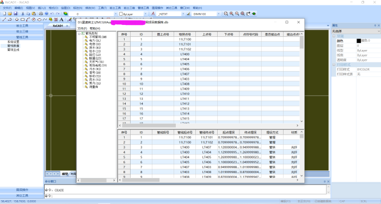381x204 pixels.
Task: Open the 管线工具 sidebar panel
Action: tap(22, 37)
